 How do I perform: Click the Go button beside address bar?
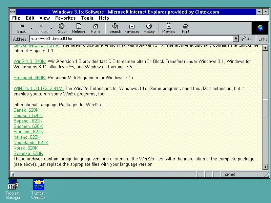(x=247, y=39)
